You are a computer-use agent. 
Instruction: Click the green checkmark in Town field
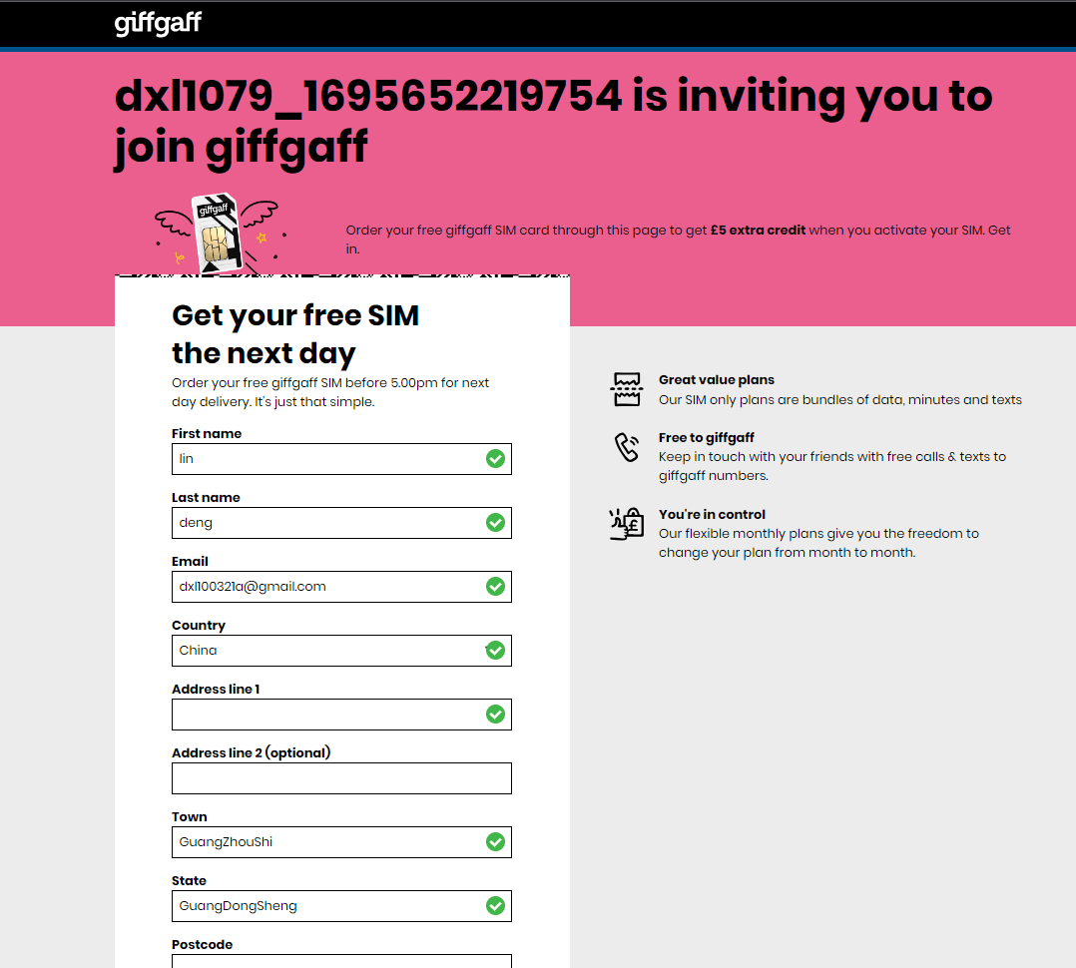click(x=495, y=842)
